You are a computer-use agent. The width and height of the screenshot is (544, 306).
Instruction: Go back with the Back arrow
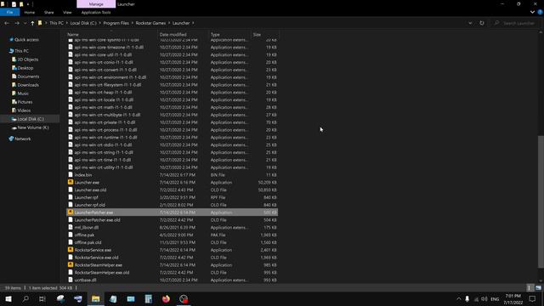click(7, 23)
